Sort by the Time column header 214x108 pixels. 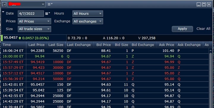pyautogui.click(x=14, y=45)
